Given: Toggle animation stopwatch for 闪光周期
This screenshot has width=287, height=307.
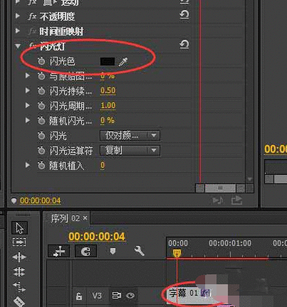Looking at the screenshot, I should [41, 106].
